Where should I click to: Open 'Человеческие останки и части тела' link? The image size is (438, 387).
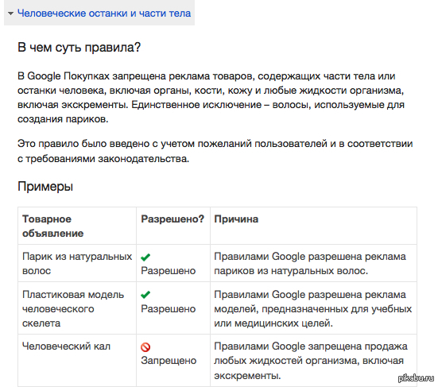click(104, 14)
